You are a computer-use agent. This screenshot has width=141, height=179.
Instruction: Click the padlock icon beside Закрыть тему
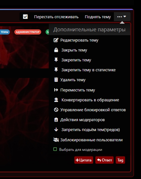pos(56,50)
